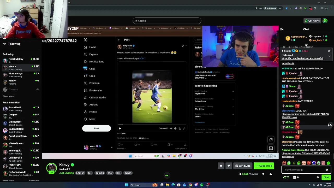Open Bookmarks in the X sidebar
This screenshot has height=188, width=334.
pyautogui.click(x=93, y=90)
